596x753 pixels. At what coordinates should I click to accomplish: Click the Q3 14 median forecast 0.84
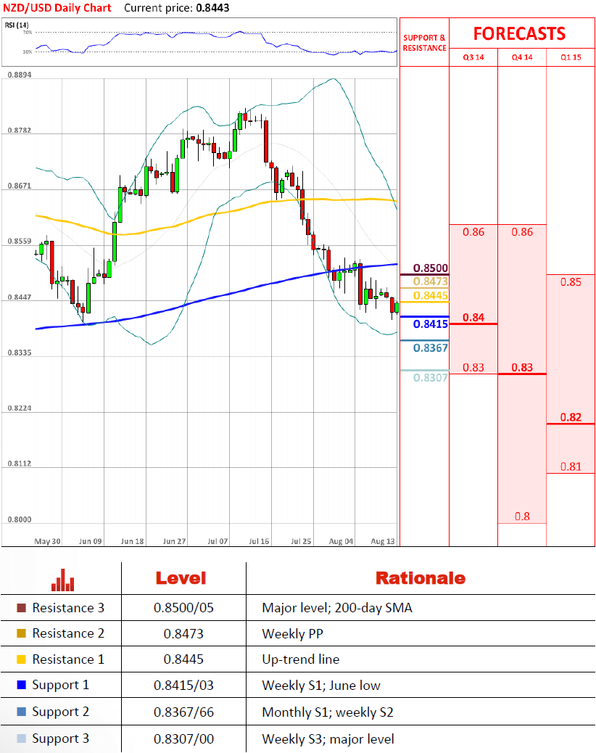click(x=473, y=318)
